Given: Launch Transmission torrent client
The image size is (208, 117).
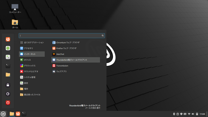Looking at the screenshot, I should click(76, 66).
